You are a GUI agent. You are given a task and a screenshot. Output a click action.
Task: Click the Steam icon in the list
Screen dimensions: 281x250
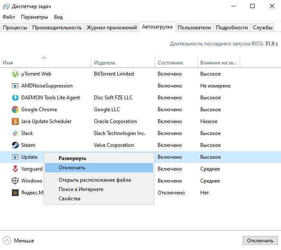[x=15, y=145]
